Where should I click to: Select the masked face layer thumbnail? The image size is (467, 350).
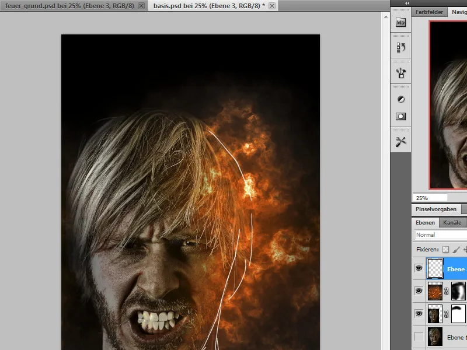(x=435, y=314)
